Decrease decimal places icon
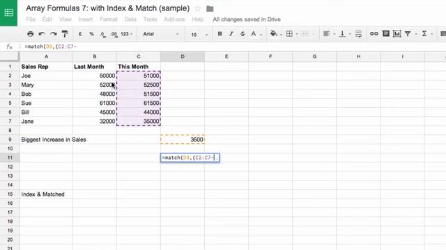This screenshot has width=446, height=250. [102, 34]
